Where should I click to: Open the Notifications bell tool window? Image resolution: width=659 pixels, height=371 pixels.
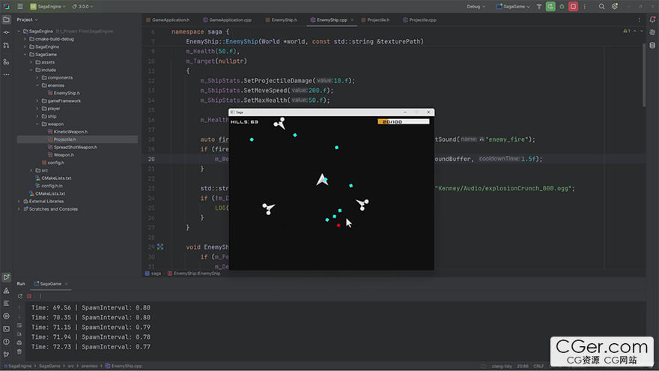coord(652,19)
